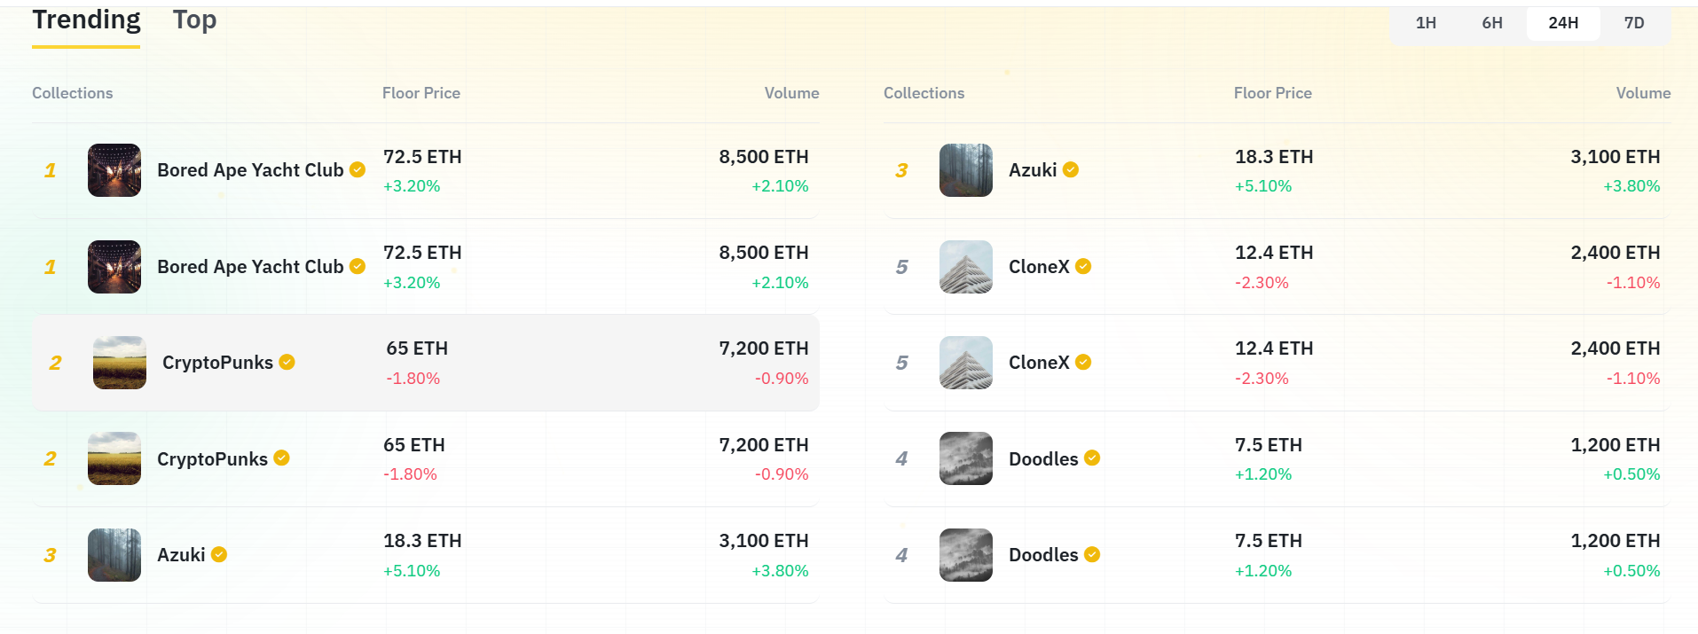Click the verified badge of Azuki above CloneX

pos(1071,169)
